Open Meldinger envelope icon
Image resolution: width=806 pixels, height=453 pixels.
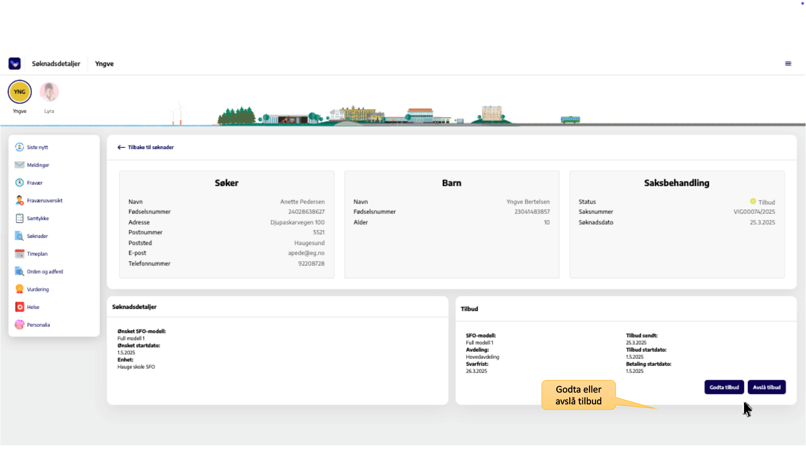pos(19,165)
